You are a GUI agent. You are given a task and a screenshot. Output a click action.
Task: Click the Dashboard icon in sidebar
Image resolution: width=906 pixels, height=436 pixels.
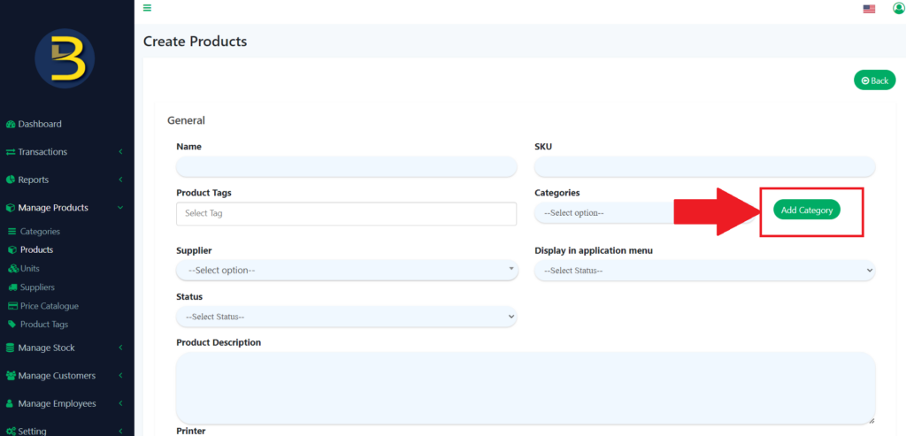click(x=11, y=125)
